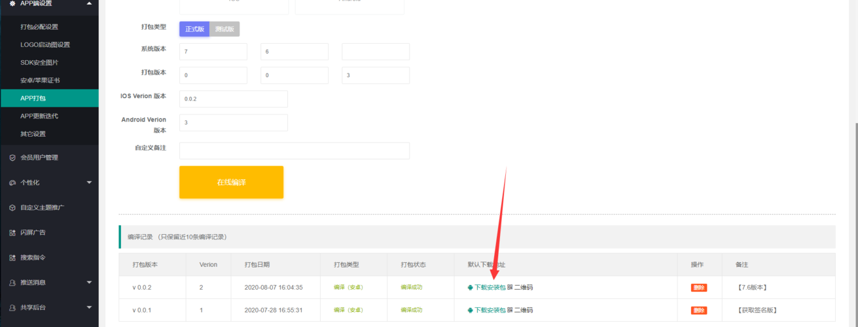Image resolution: width=858 pixels, height=327 pixels.
Task: Click the 自定义备注 input field
Action: (x=294, y=150)
